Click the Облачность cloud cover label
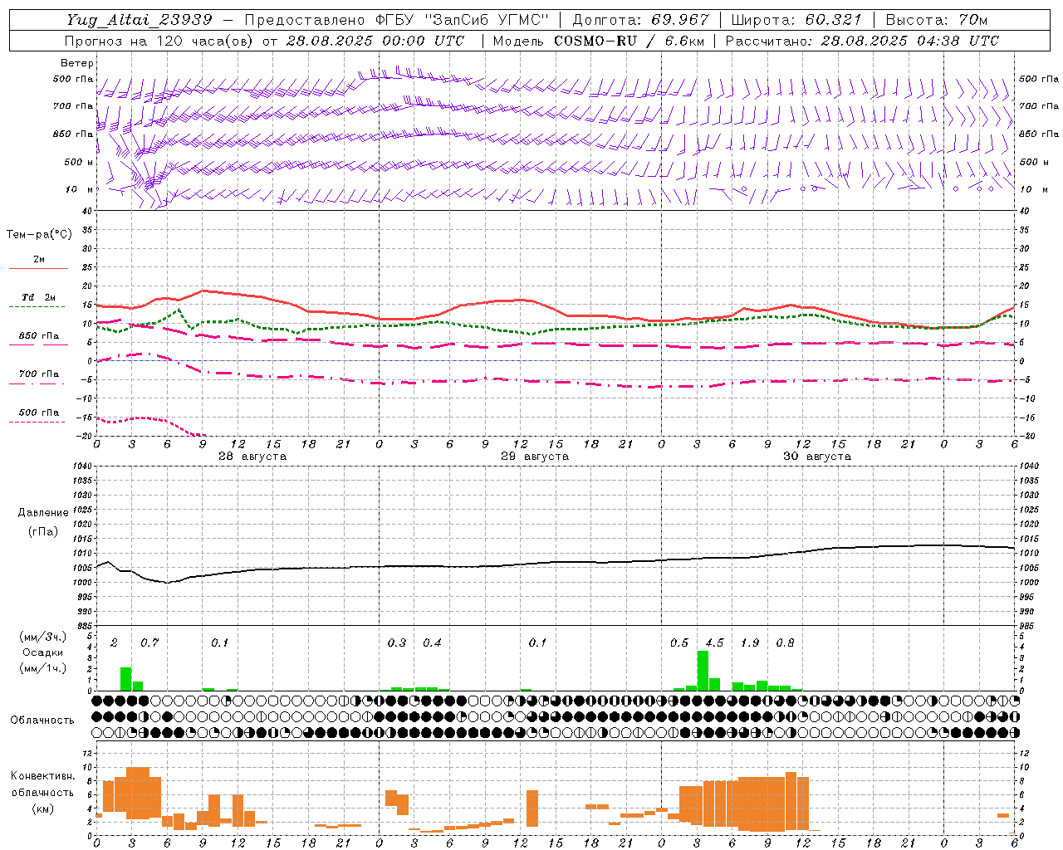This screenshot has height=850, width=1063. [x=42, y=721]
